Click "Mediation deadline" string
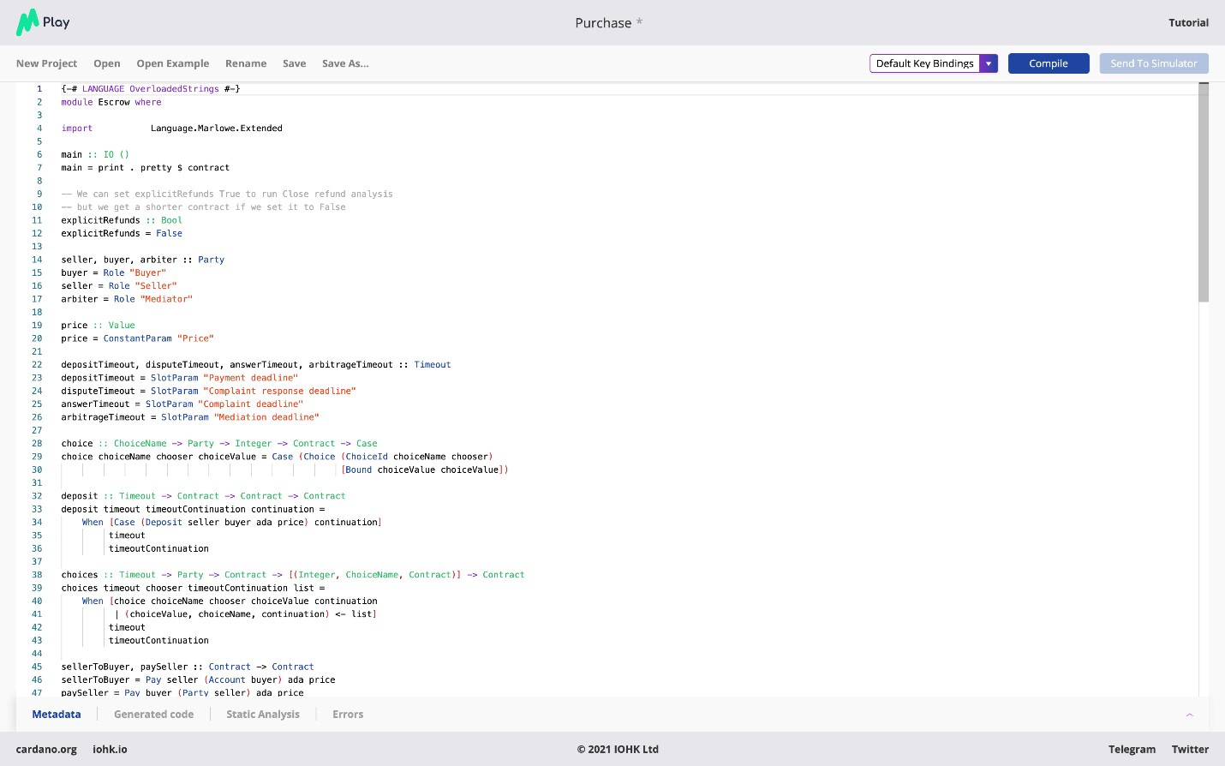This screenshot has width=1225, height=766. pyautogui.click(x=266, y=417)
